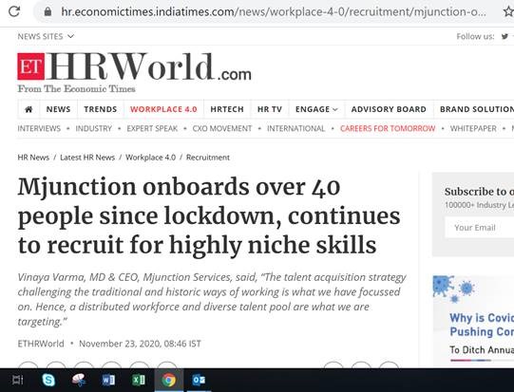
Task: Click the browser address bar URL
Action: point(274,11)
